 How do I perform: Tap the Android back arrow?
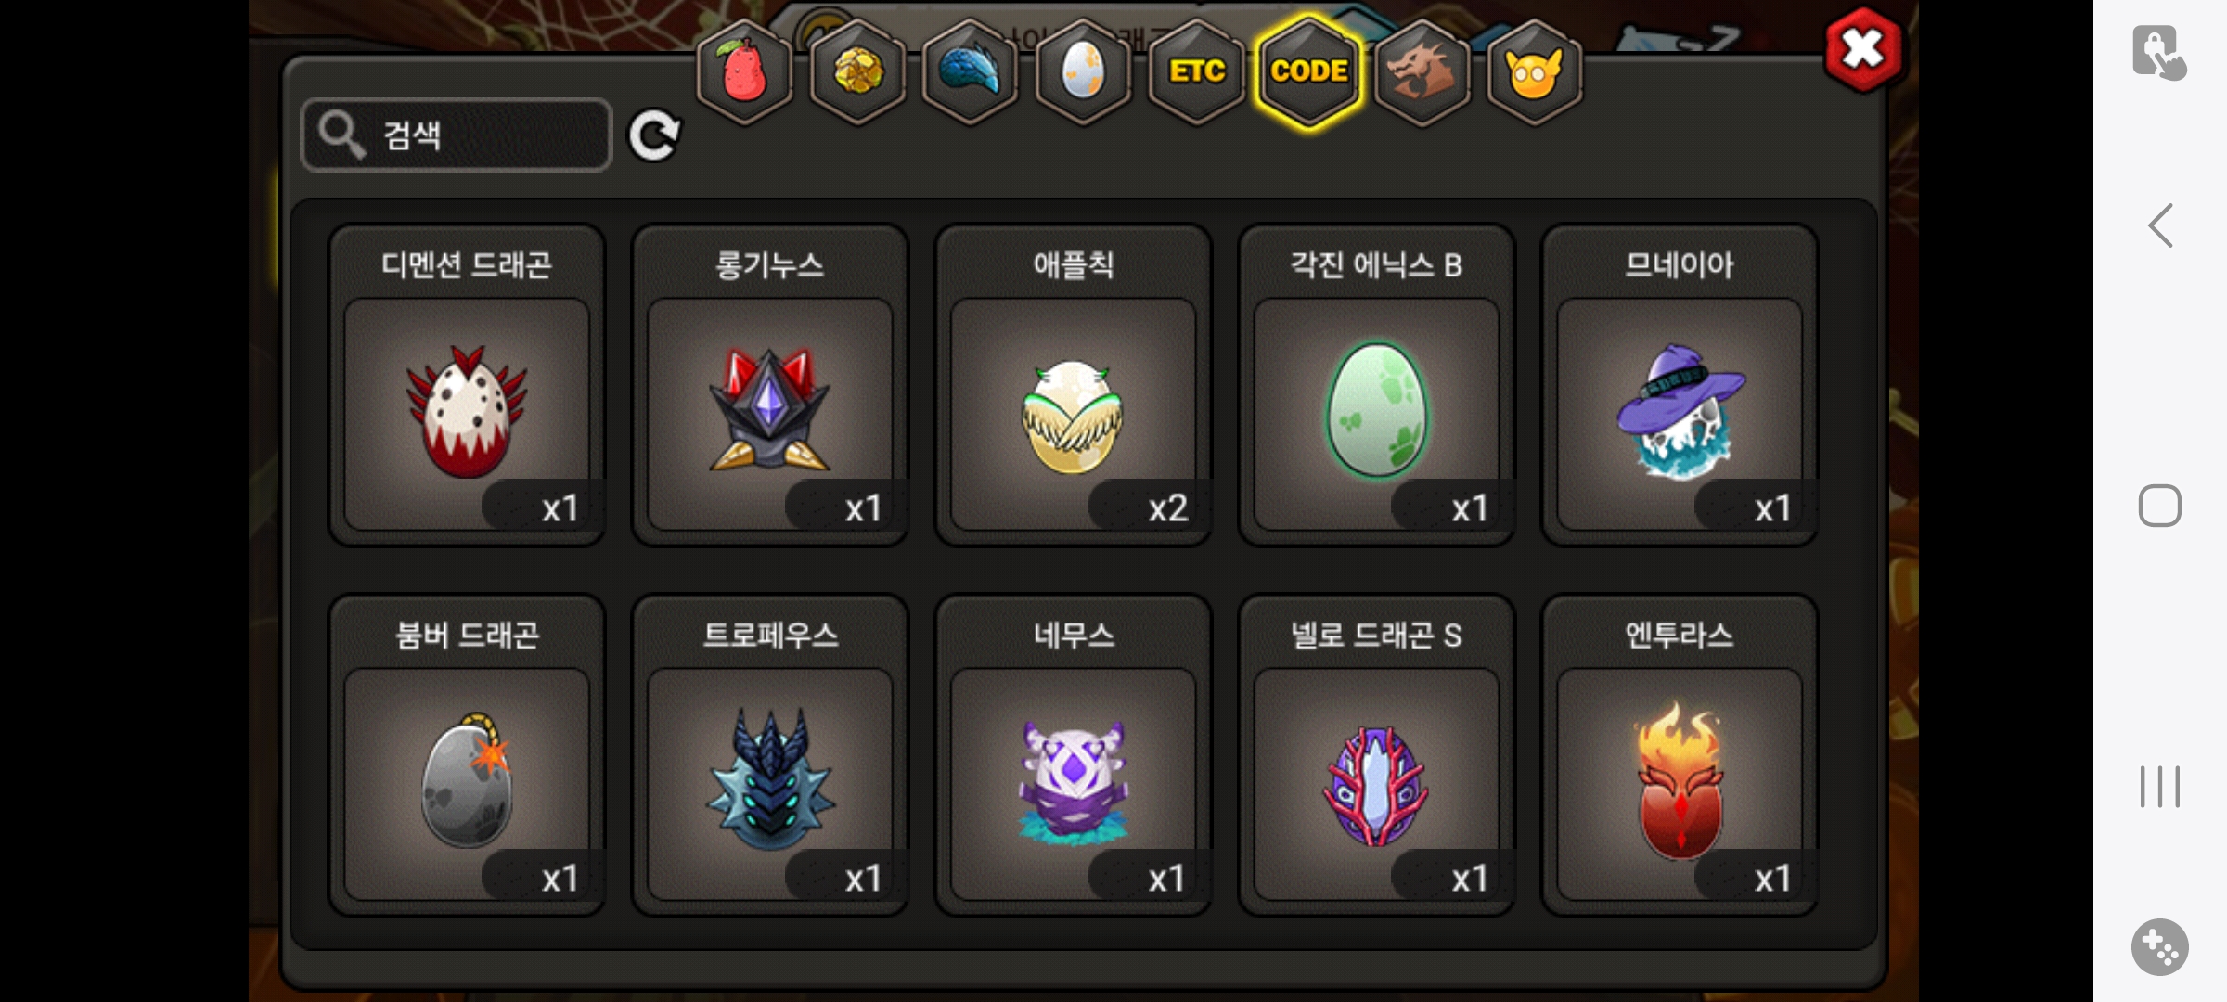2160,225
